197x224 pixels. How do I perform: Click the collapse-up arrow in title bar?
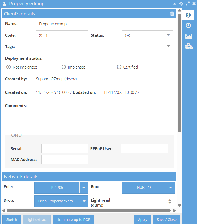click(x=175, y=4)
